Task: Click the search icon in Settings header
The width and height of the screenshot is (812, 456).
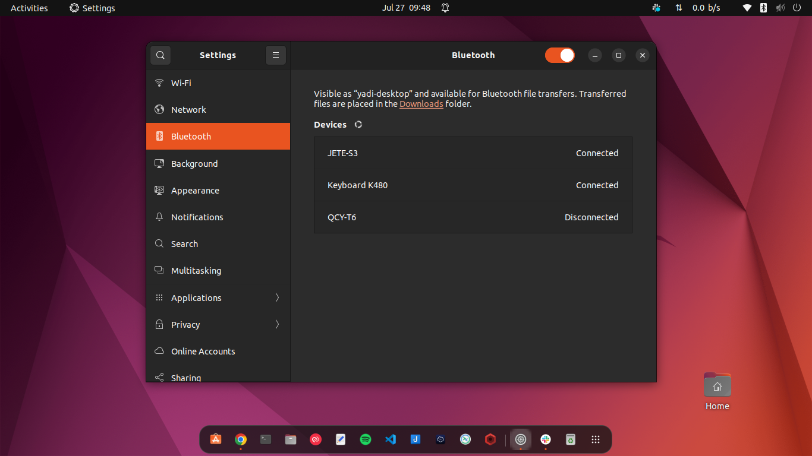Action: tap(160, 55)
